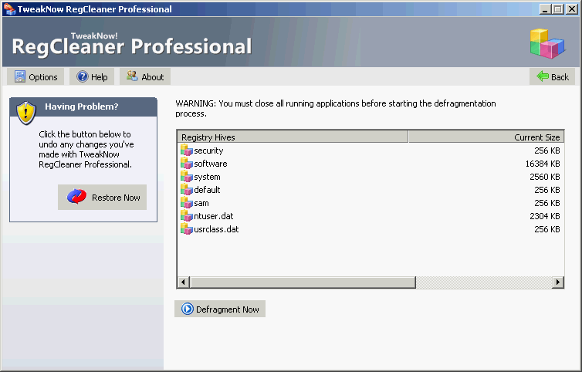
Task: Click the horizontal scrollbar thumb
Action: tap(303, 282)
